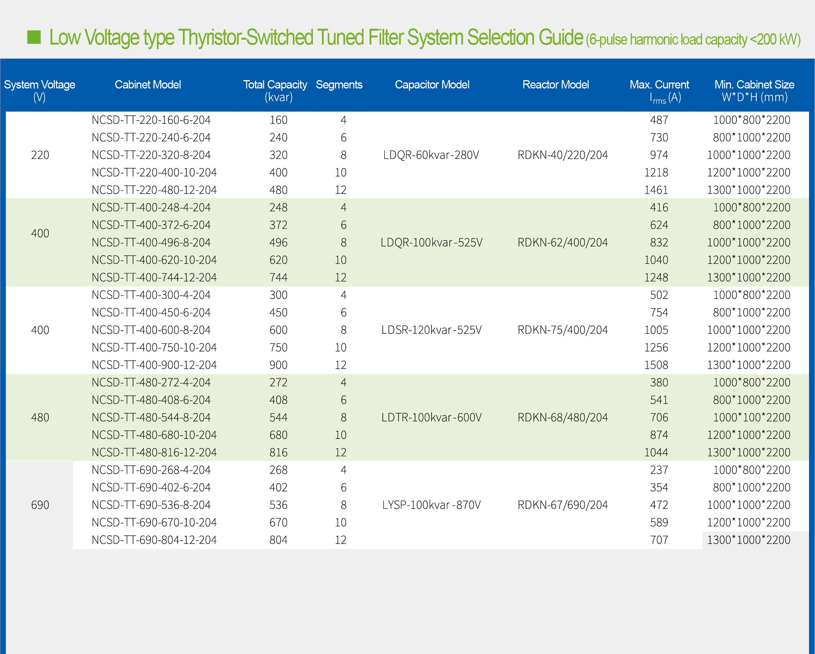Click the green square title bullet
Image resolution: width=815 pixels, height=654 pixels.
pyautogui.click(x=34, y=37)
